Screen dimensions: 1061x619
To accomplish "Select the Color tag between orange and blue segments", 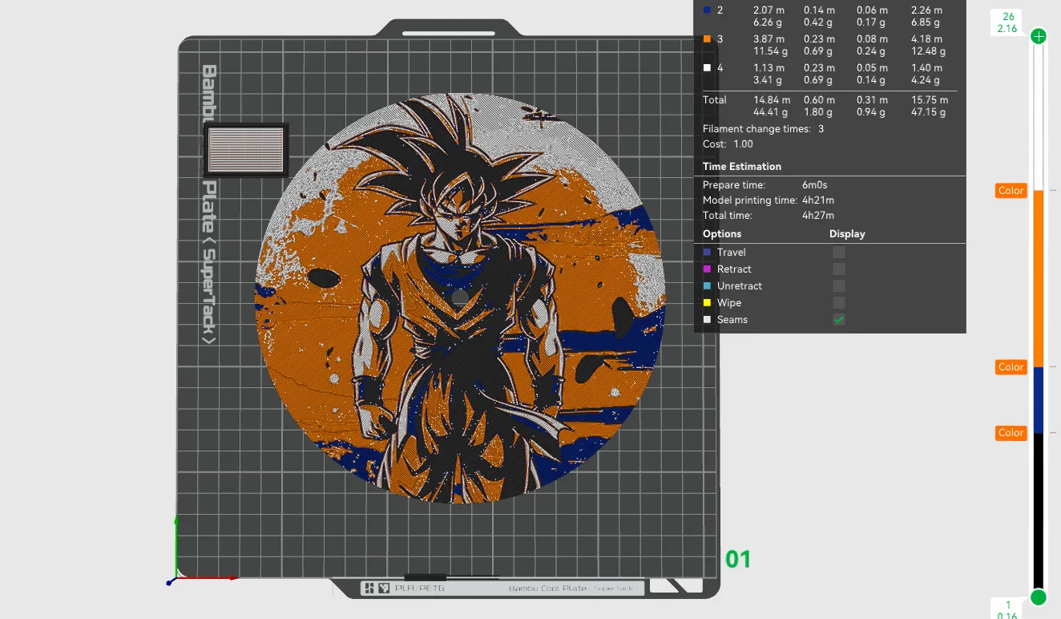I will pyautogui.click(x=1011, y=367).
